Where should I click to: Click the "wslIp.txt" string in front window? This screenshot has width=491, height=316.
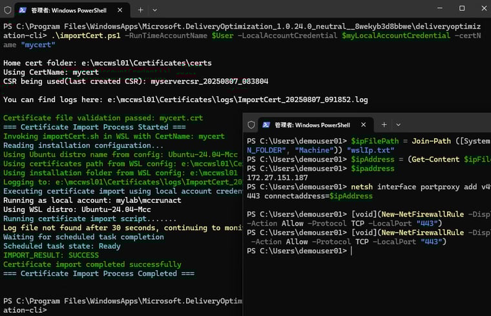(370, 150)
